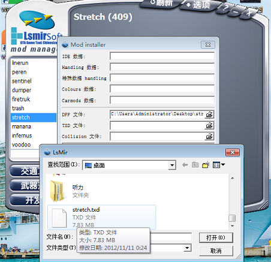Select the stretch.txd file
This screenshot has width=271, height=262.
(101, 217)
